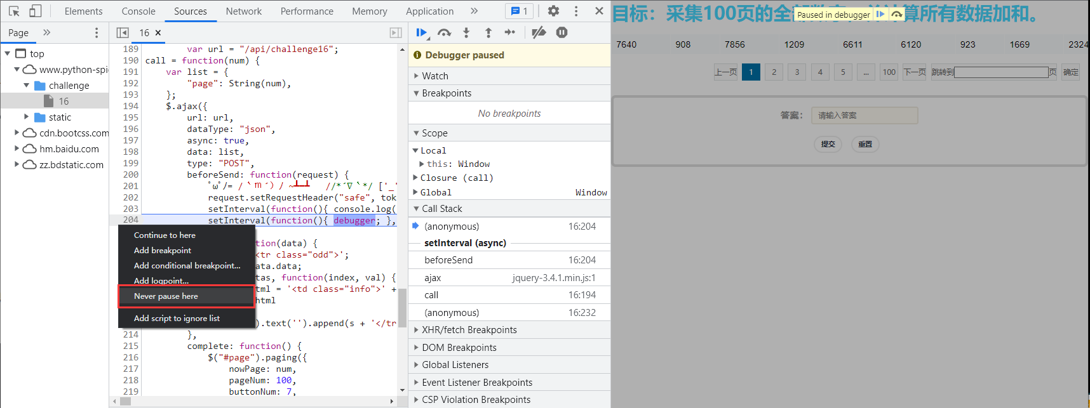The width and height of the screenshot is (1090, 408).
Task: Toggle device toolbar icon
Action: coord(36,11)
